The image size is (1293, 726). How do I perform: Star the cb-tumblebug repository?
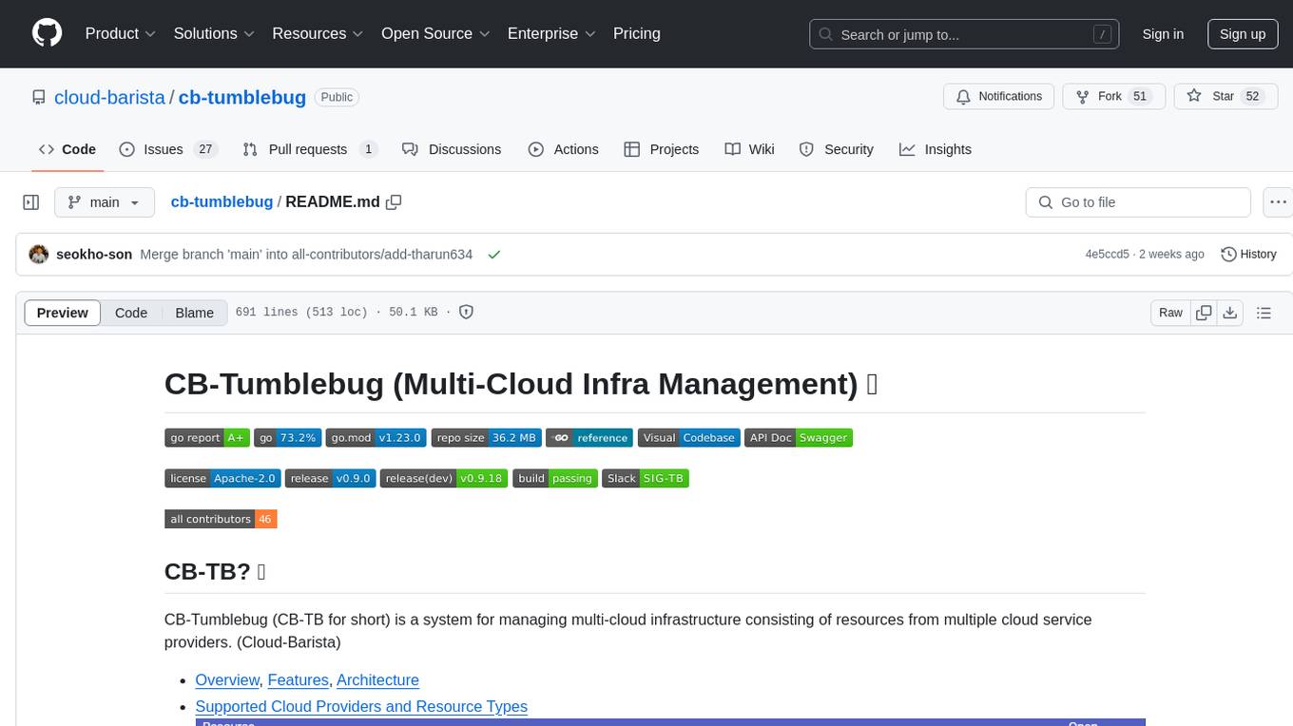pos(1225,97)
